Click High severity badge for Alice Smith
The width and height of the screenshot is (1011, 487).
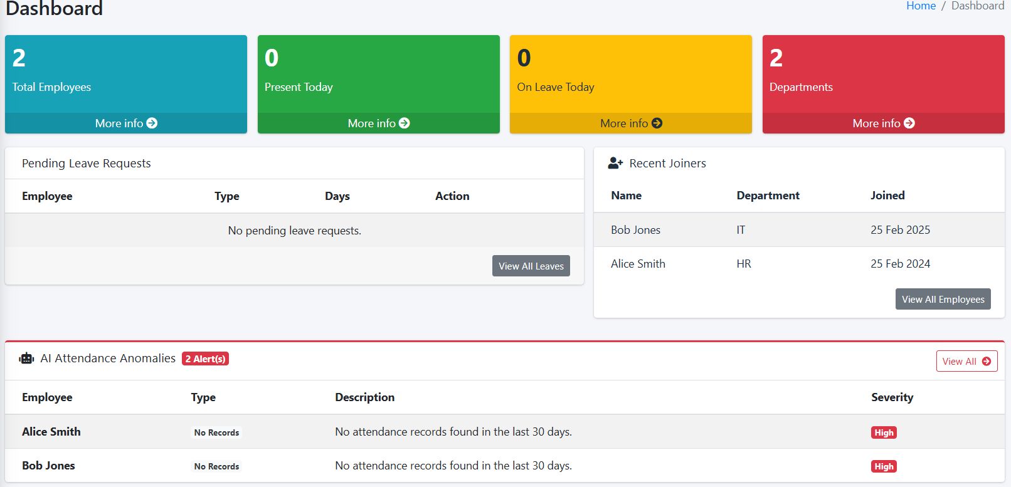884,432
